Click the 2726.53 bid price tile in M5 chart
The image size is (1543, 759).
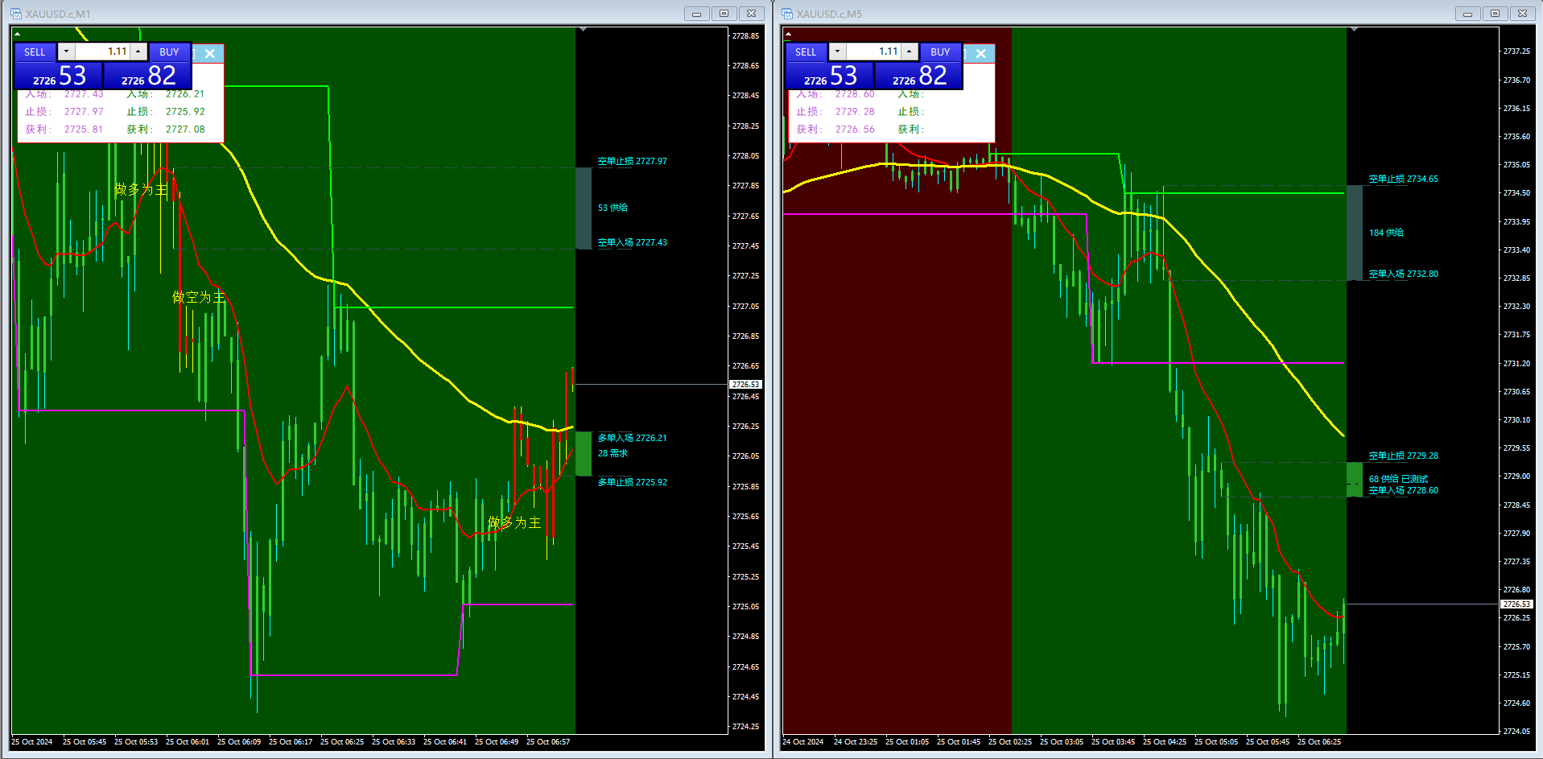pos(830,76)
